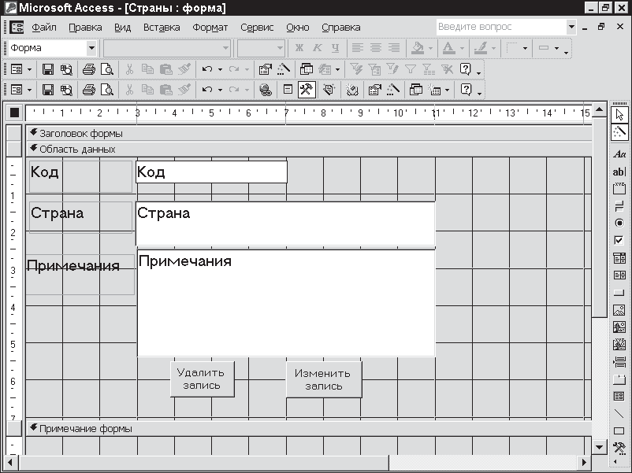
Task: Select the 'Страна' text field on the form
Action: pyautogui.click(x=285, y=224)
